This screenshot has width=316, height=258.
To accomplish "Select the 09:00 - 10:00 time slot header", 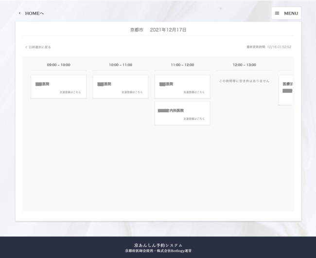I will (58, 65).
